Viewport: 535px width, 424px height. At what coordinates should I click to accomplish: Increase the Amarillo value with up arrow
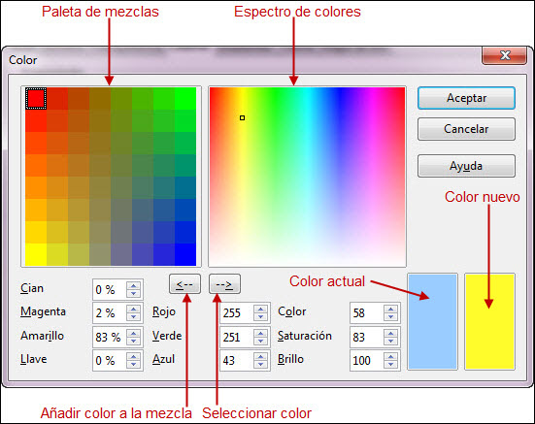pyautogui.click(x=133, y=333)
